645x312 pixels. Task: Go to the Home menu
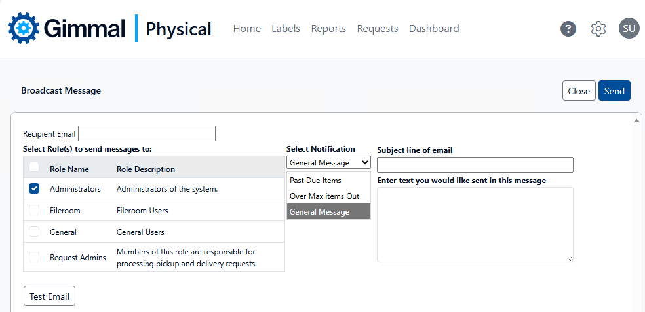pyautogui.click(x=247, y=29)
